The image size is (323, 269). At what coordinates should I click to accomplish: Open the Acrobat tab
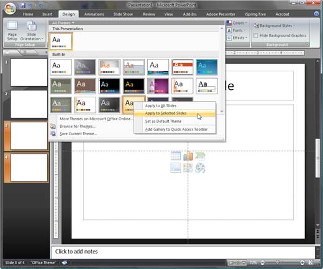pyautogui.click(x=283, y=14)
